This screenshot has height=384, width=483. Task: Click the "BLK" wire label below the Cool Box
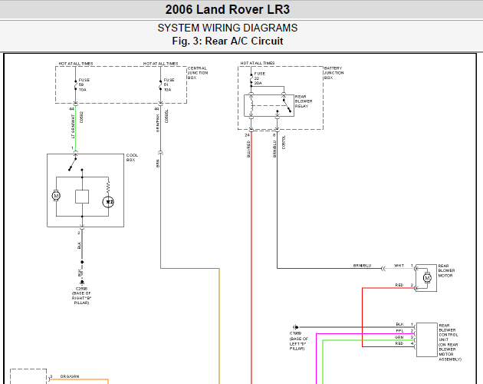79,246
